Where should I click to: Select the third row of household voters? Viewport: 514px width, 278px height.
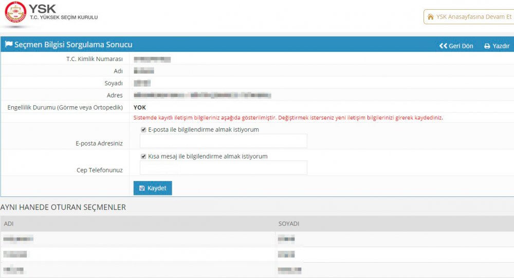click(139, 270)
